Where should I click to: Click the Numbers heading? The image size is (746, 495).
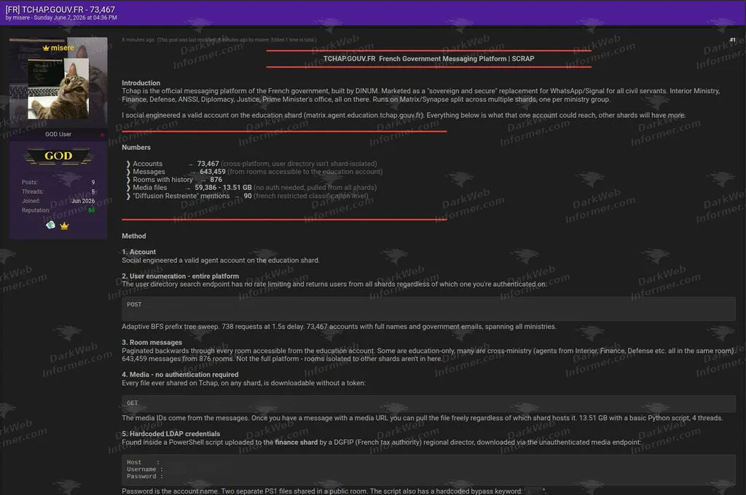click(x=136, y=147)
